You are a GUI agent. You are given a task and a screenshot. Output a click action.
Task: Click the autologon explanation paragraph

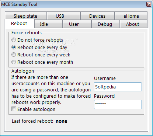coord(51,90)
